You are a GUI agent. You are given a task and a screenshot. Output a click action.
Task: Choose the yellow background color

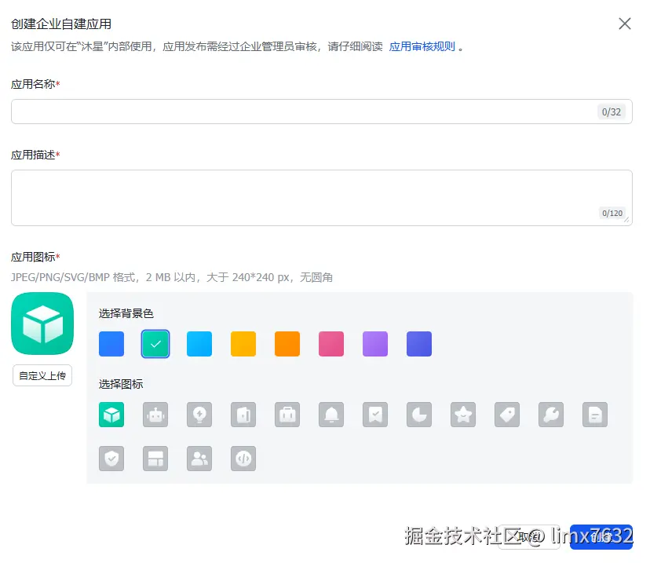tap(243, 344)
